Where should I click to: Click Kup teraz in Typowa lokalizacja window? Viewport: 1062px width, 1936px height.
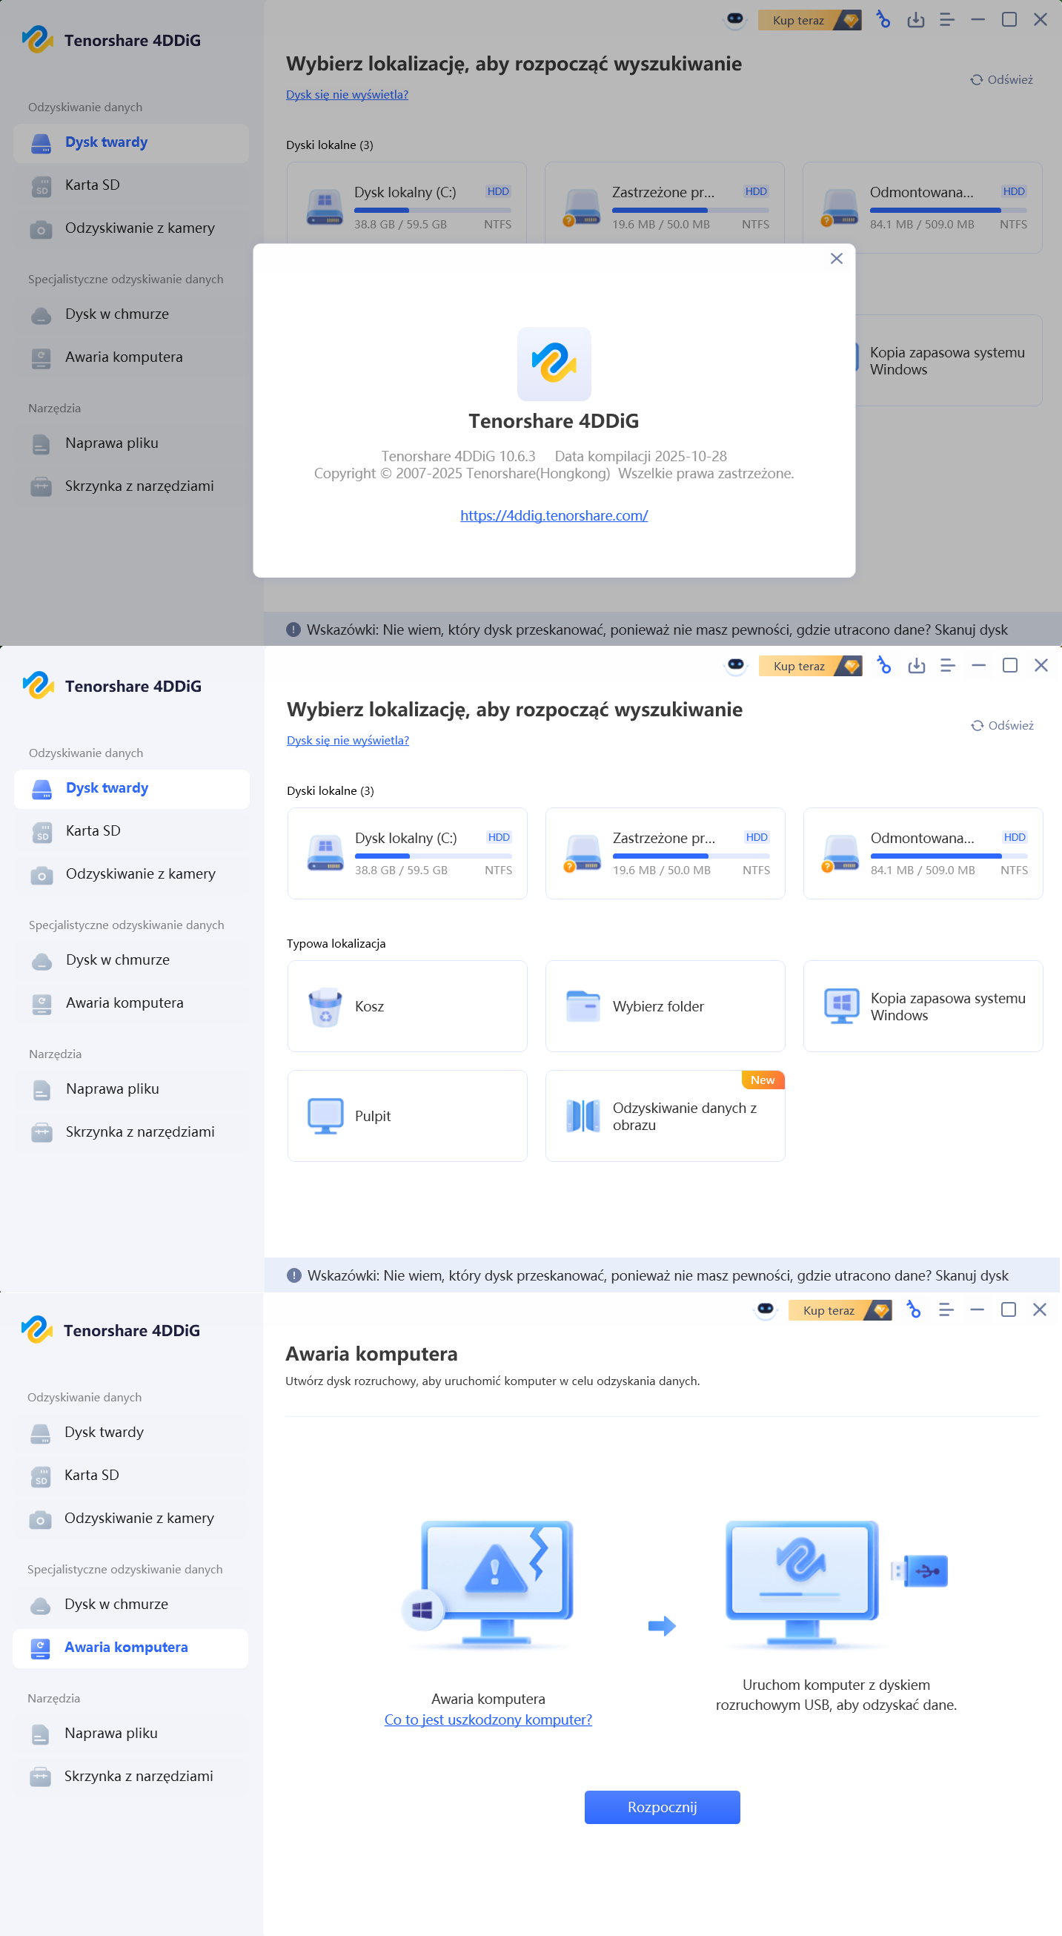click(x=809, y=666)
